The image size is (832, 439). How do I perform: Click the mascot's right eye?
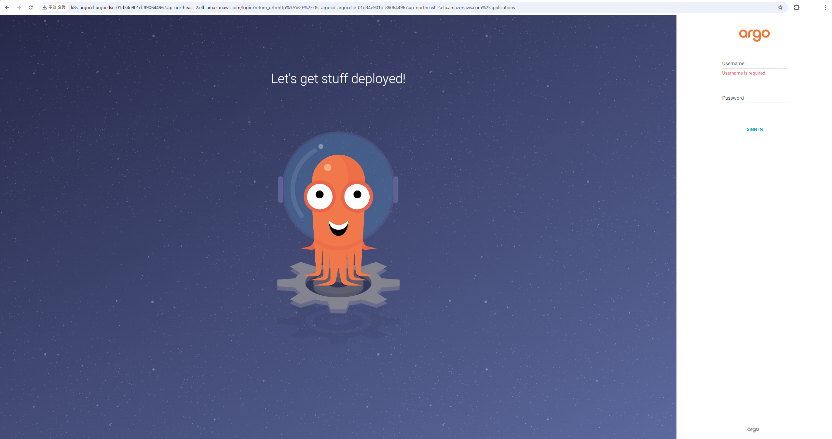click(x=357, y=195)
